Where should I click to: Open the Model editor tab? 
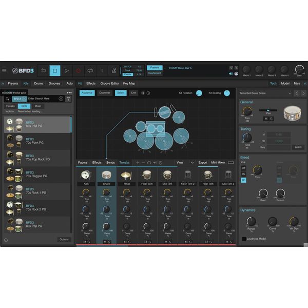[x=285, y=84]
